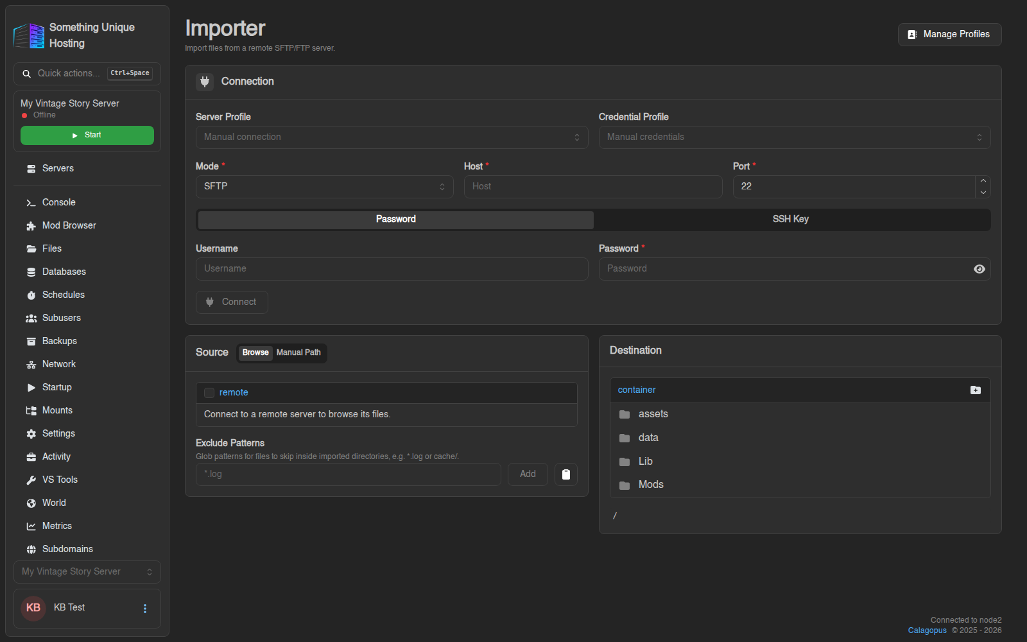Image resolution: width=1027 pixels, height=642 pixels.
Task: Select the Password authentication tab
Action: point(396,220)
